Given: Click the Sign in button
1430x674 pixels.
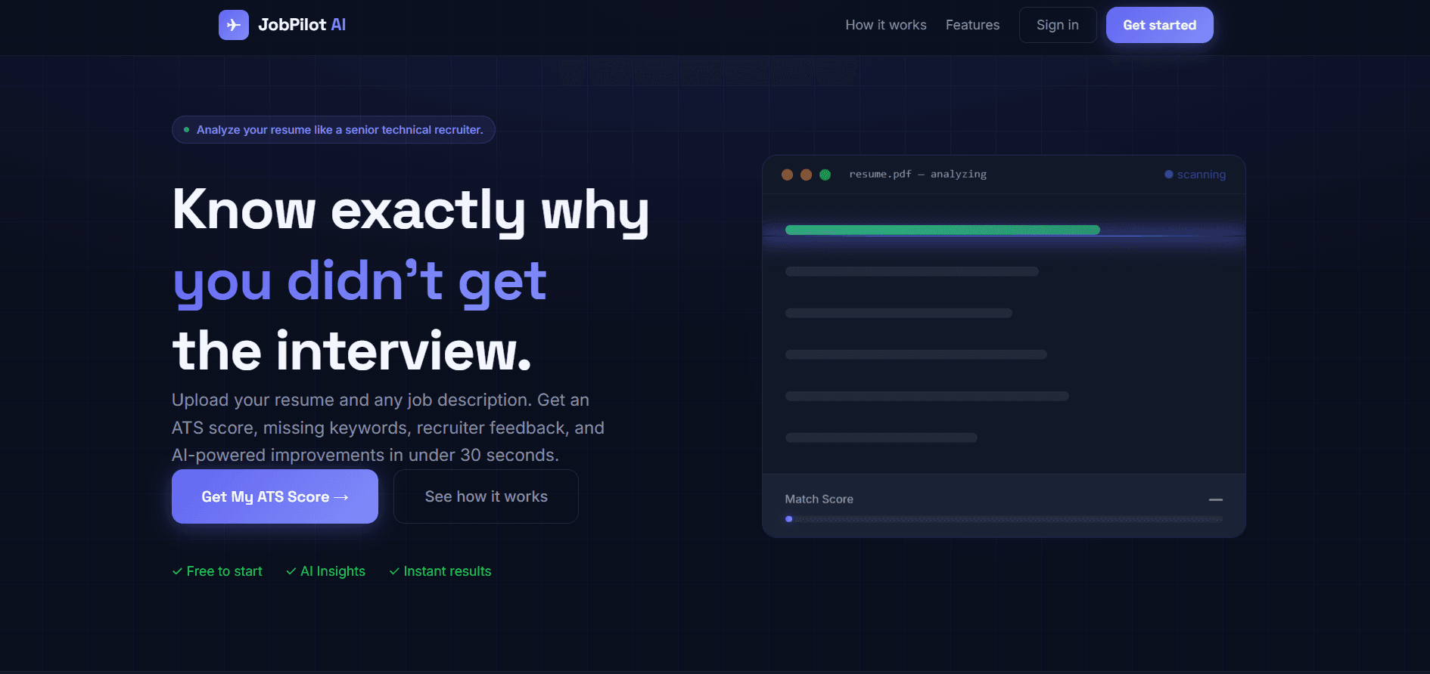Looking at the screenshot, I should click(x=1058, y=25).
